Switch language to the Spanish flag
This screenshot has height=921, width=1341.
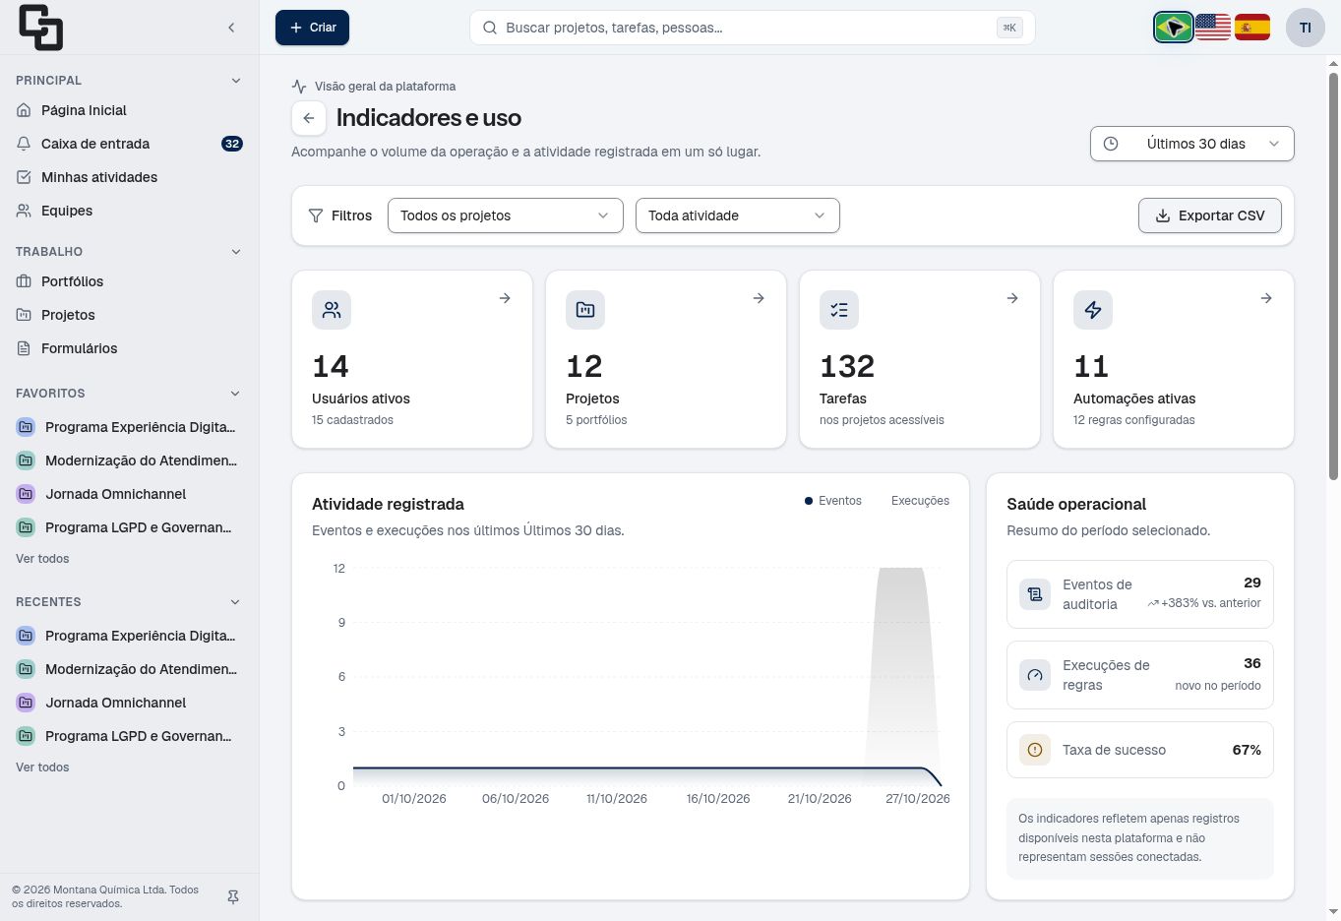tap(1252, 28)
